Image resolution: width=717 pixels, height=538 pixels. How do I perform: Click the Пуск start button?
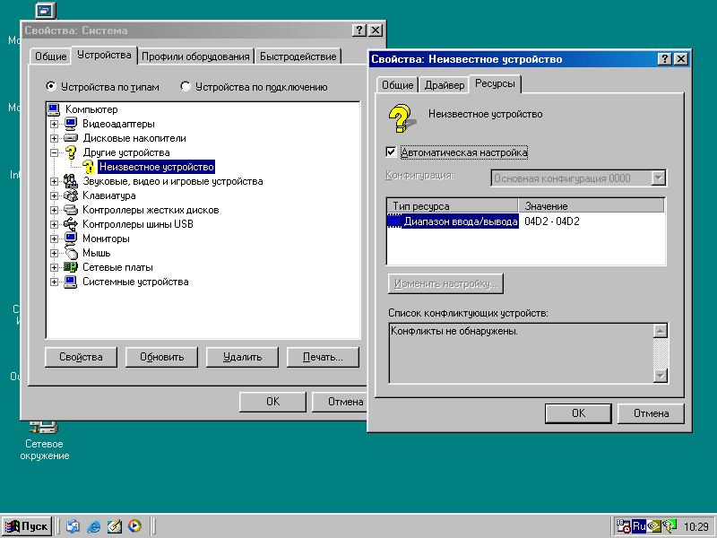(27, 526)
